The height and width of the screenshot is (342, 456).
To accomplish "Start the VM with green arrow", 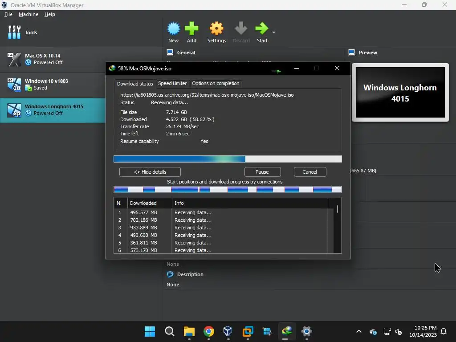I will [x=262, y=28].
